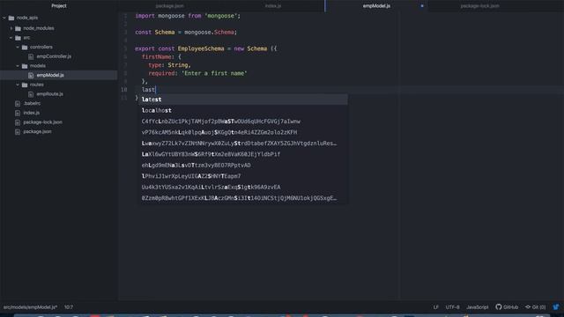Switch to the package-lock.json tab
This screenshot has height=317, width=564.
479,6
